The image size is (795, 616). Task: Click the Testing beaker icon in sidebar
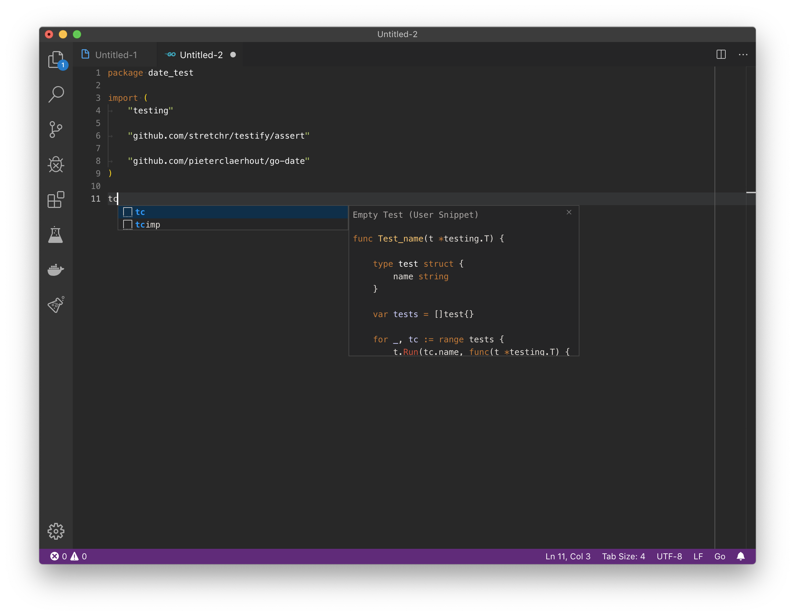56,234
